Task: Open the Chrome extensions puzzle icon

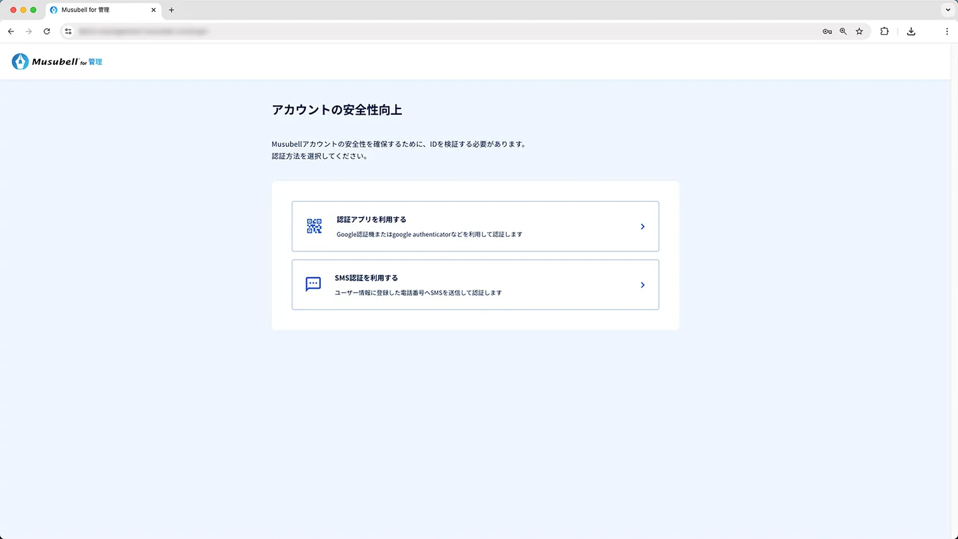Action: 884,31
